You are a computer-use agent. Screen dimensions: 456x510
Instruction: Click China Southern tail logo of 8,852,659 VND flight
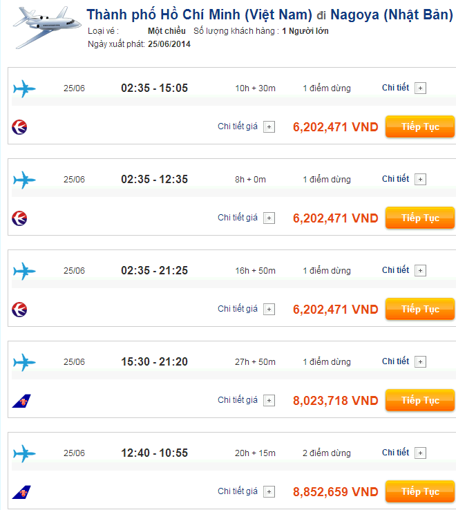tap(21, 492)
